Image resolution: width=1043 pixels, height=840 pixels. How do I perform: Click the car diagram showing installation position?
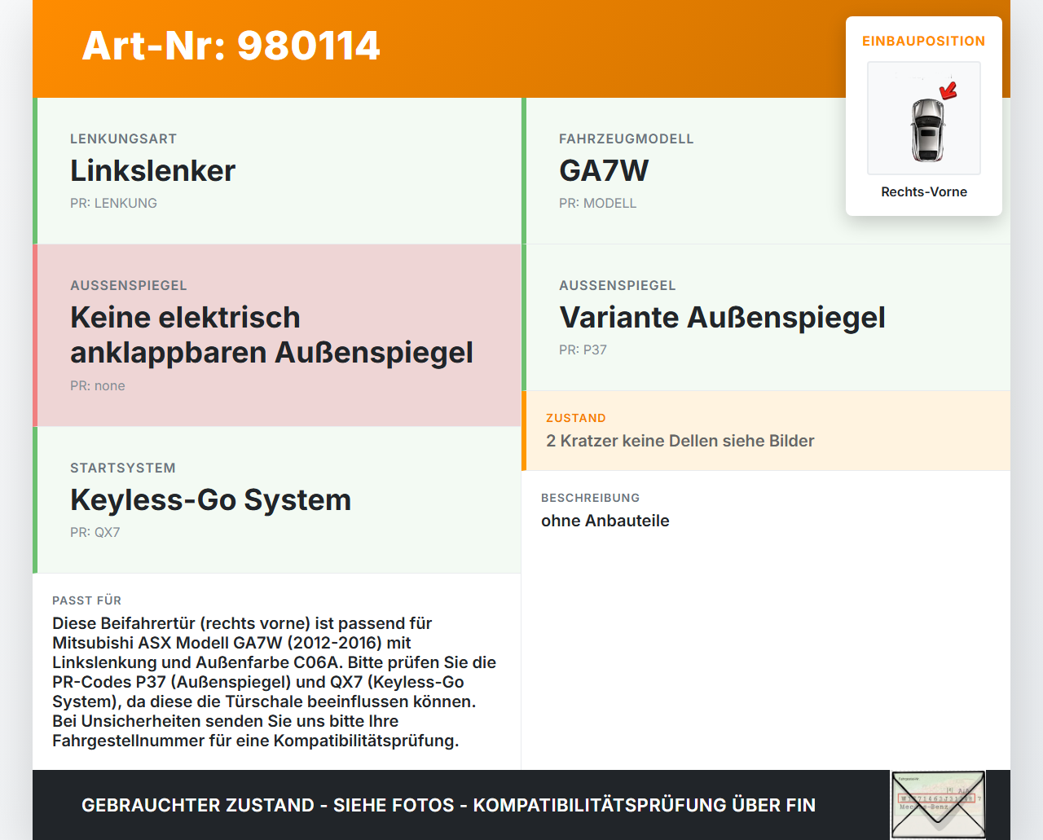[x=923, y=118]
